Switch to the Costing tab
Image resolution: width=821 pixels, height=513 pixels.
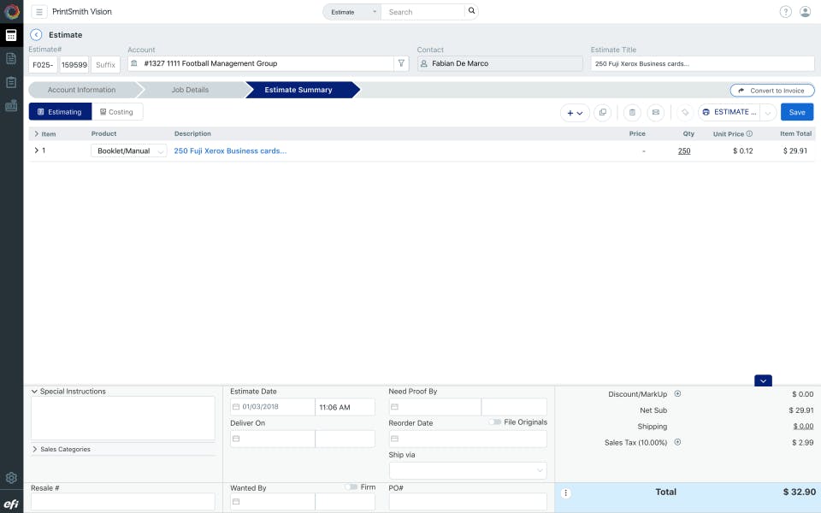(x=117, y=112)
